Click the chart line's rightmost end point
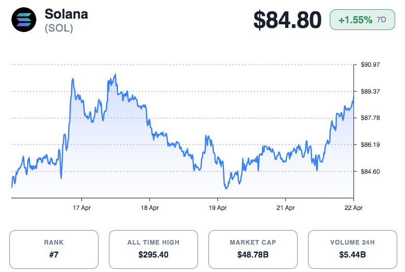405x272 pixels. pos(353,98)
